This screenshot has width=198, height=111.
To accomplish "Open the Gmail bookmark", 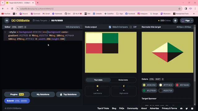I will tap(46, 14).
